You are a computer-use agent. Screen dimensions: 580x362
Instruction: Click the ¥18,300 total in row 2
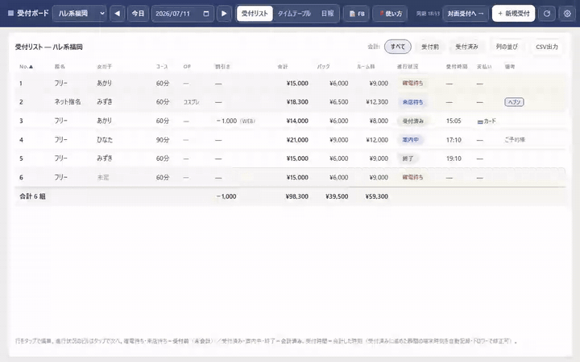click(297, 102)
